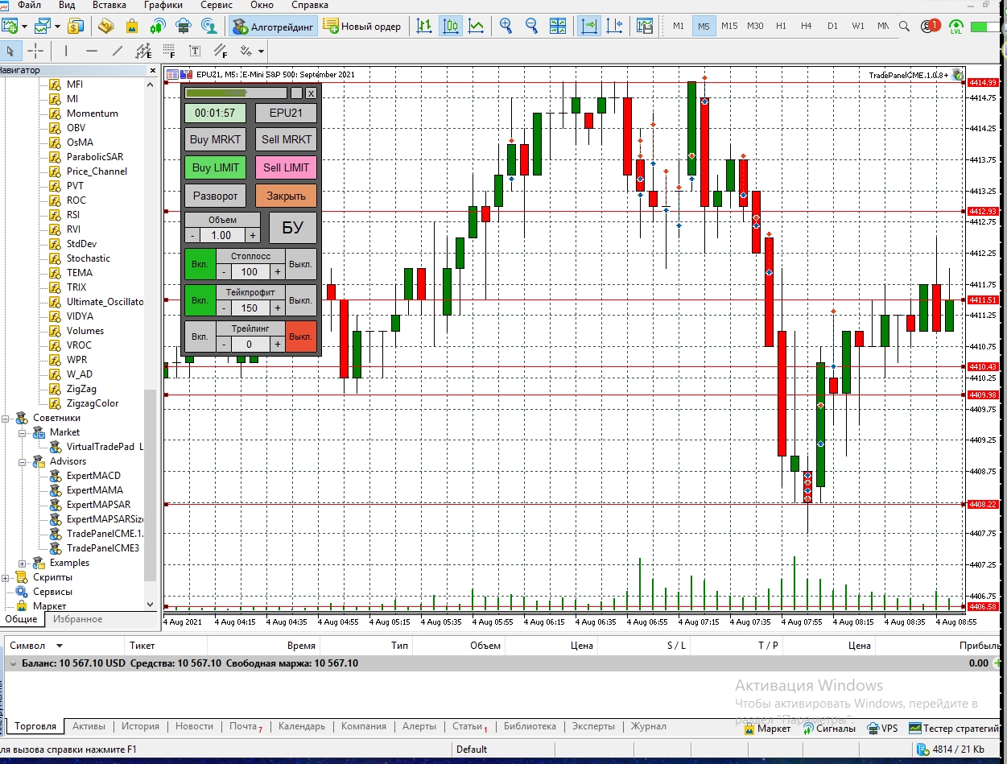Click the trade panel progress bar
Viewport: 1007px width, 764px height.
pos(236,93)
